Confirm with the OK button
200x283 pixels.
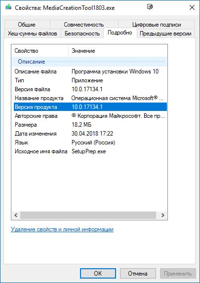click(x=98, y=273)
